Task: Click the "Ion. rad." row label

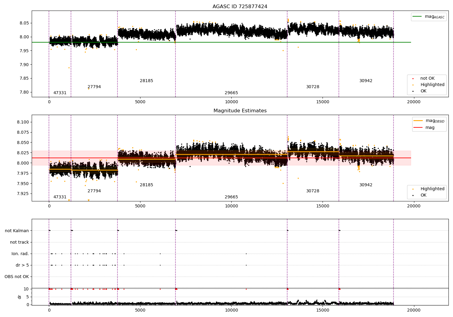Action: [x=20, y=254]
